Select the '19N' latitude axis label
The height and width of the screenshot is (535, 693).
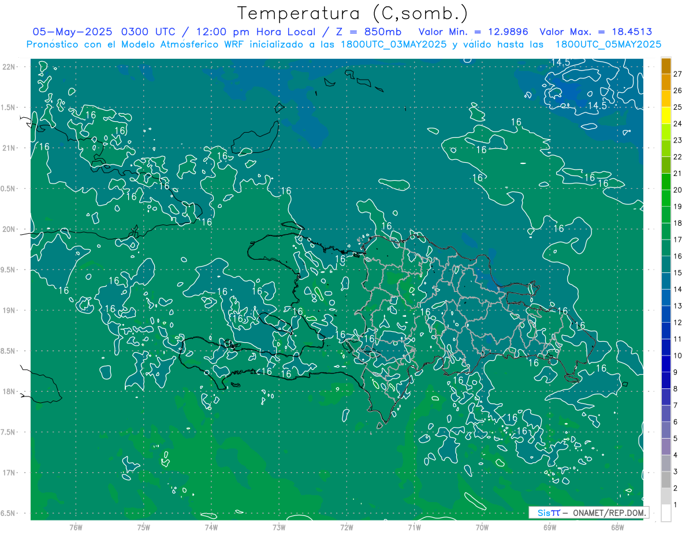9,310
